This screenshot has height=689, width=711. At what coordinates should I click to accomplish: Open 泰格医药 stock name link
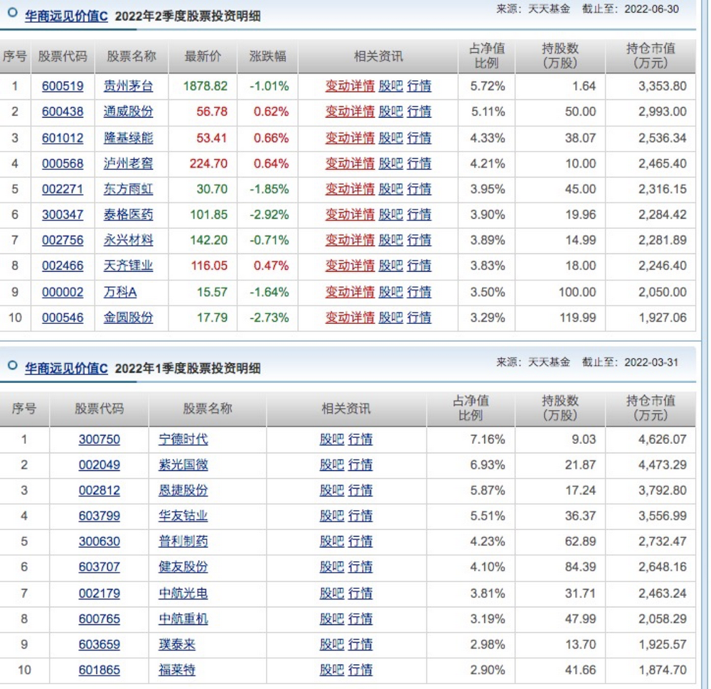click(128, 215)
